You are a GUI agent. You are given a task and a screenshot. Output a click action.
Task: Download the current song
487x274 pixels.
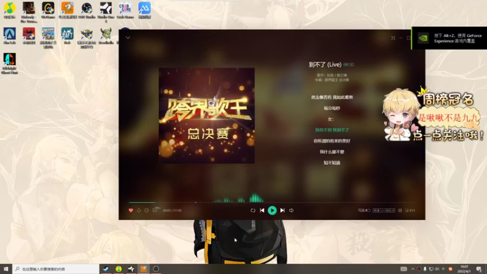[x=139, y=210]
